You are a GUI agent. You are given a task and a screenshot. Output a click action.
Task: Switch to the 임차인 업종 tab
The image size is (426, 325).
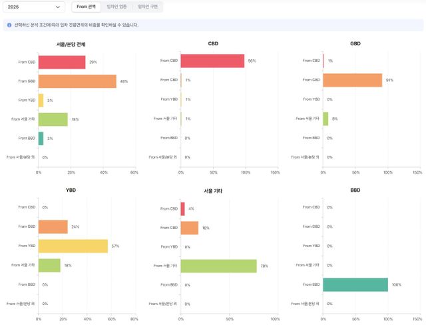coord(116,7)
